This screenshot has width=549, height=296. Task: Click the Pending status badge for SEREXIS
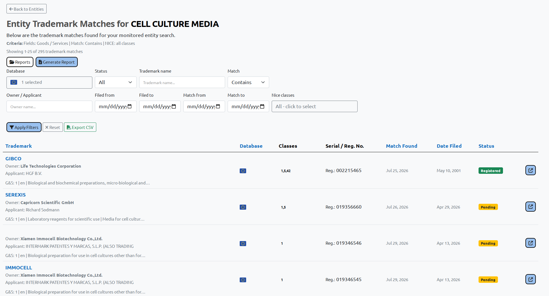(488, 207)
